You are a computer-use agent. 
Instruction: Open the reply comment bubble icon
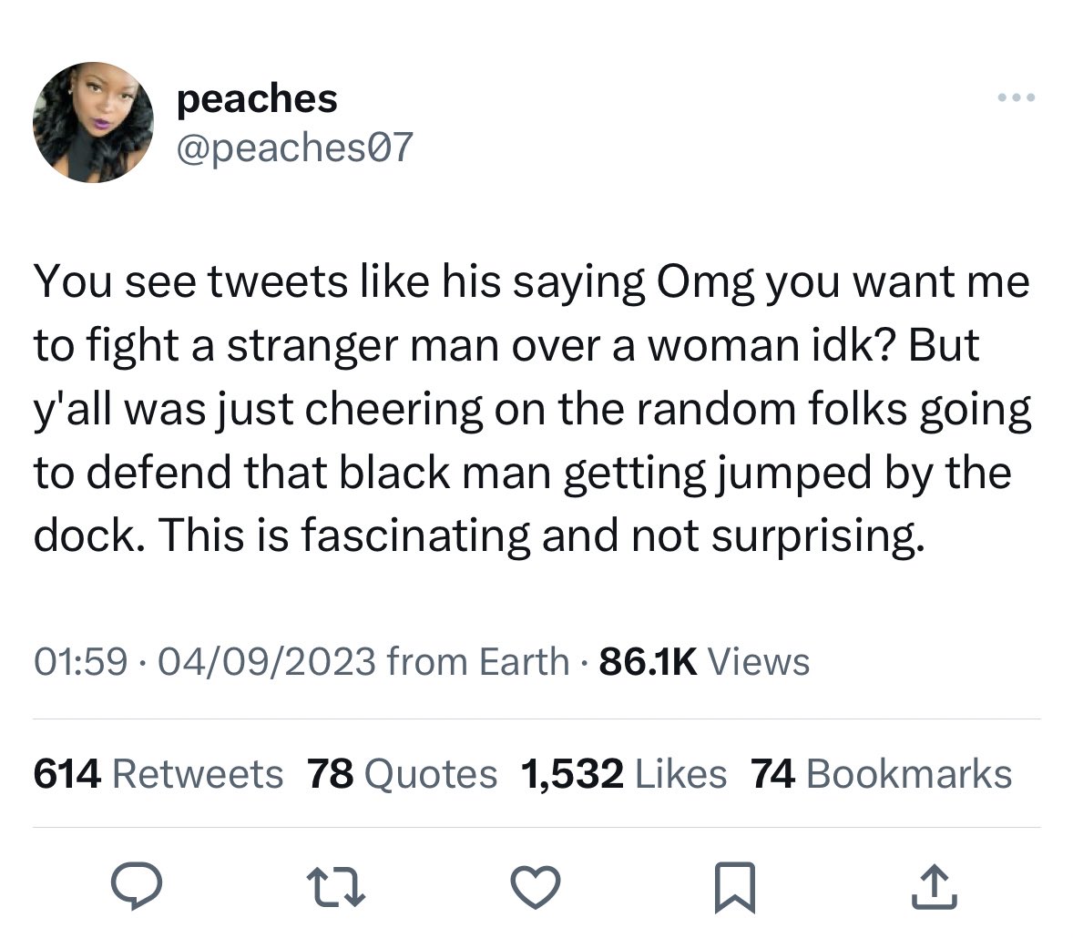click(x=137, y=885)
